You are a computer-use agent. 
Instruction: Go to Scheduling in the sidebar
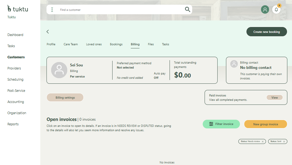coord(15,79)
